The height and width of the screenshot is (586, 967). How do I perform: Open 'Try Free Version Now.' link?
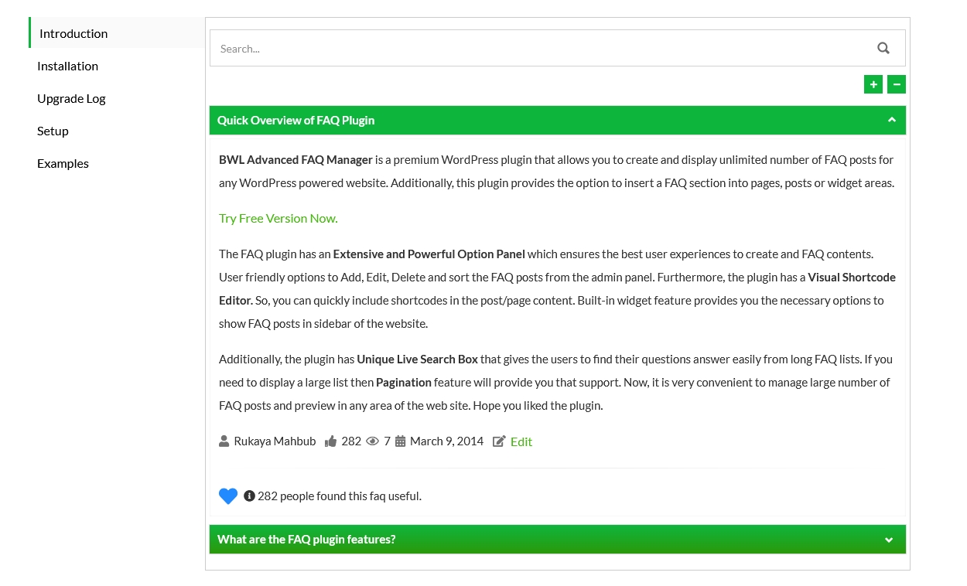pyautogui.click(x=278, y=219)
